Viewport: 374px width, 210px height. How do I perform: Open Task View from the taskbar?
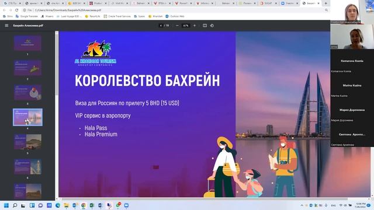(x=23, y=205)
